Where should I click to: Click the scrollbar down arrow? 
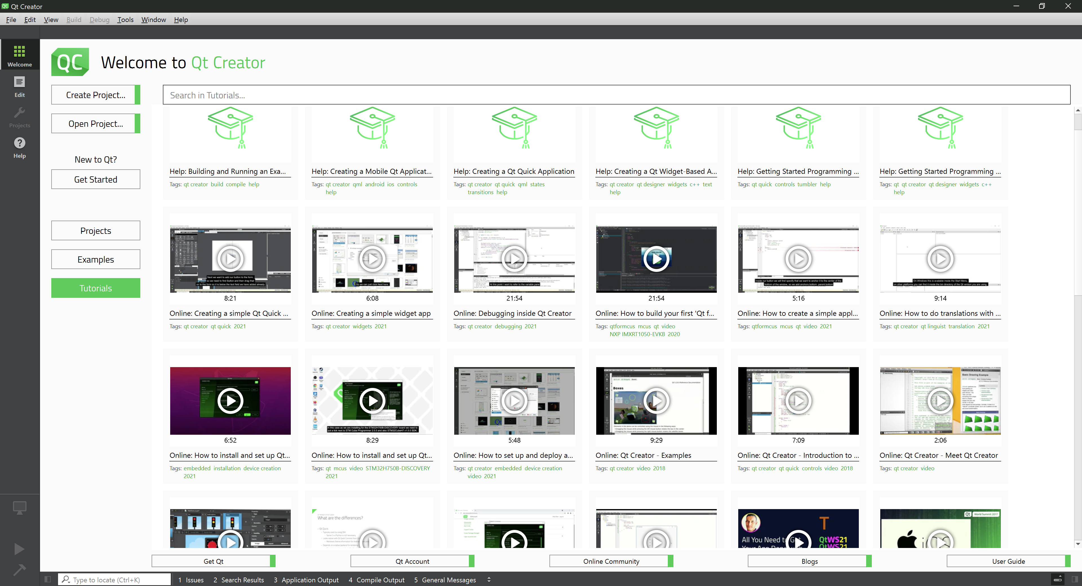[x=1077, y=544]
